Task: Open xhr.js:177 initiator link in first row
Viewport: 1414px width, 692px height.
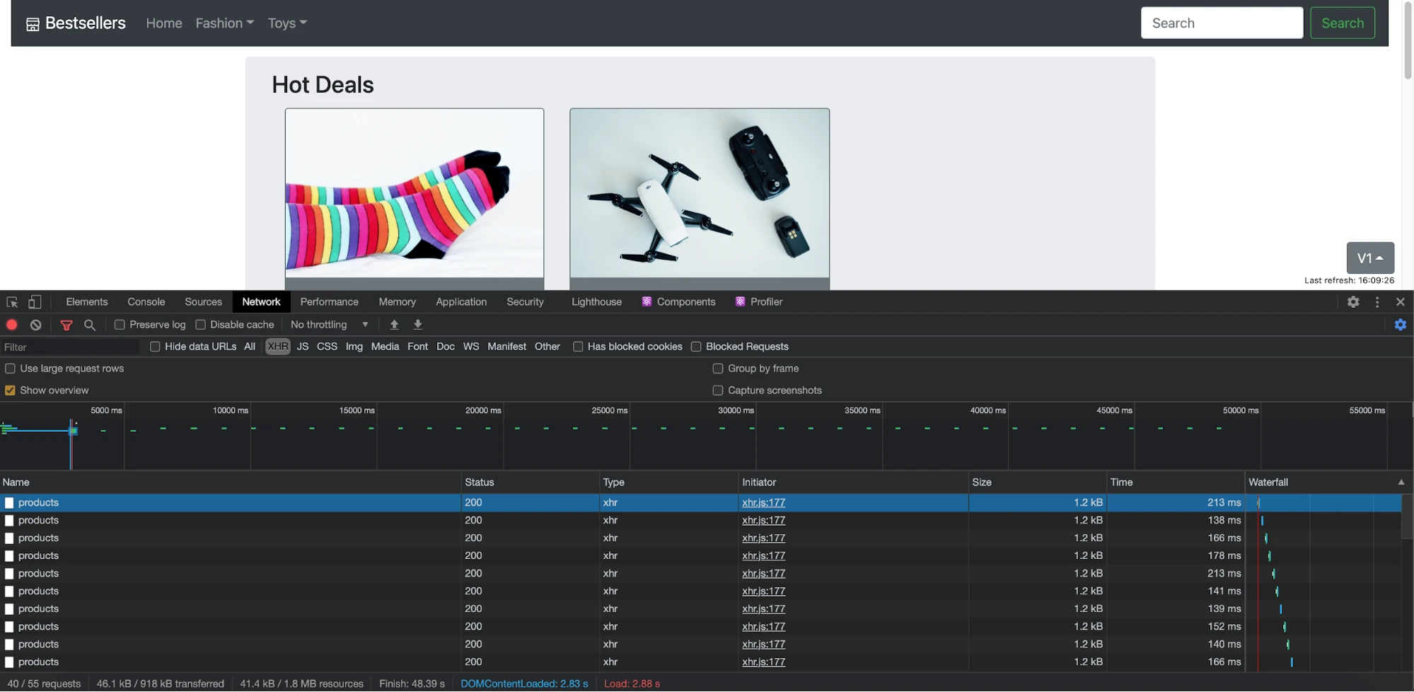Action: pyautogui.click(x=763, y=502)
